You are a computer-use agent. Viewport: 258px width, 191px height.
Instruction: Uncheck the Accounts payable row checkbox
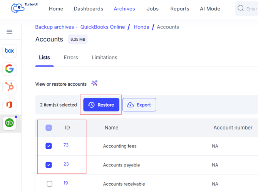(x=49, y=165)
